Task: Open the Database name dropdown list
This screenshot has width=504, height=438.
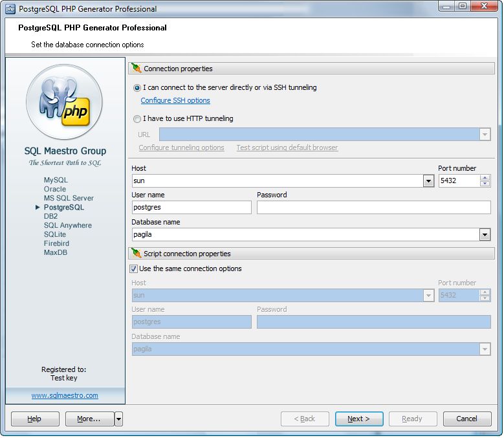Action: [x=485, y=235]
